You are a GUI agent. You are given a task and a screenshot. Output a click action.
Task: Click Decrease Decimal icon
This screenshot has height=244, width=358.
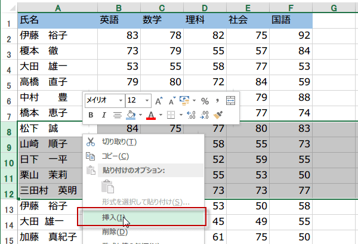coord(204,115)
